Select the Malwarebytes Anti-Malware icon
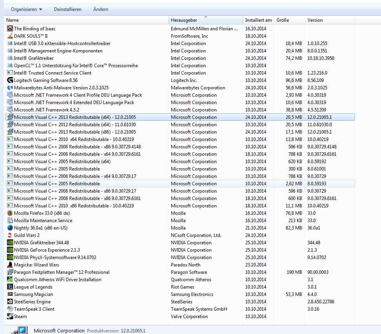381x334 pixels. click(10, 88)
